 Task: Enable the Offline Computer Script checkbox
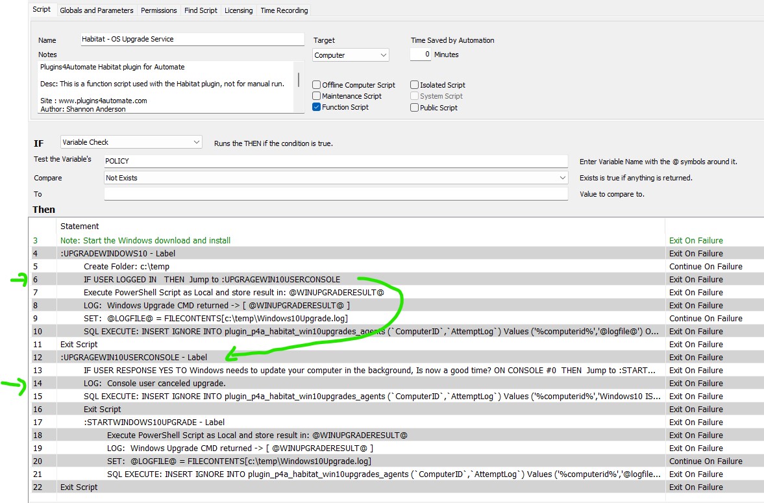pyautogui.click(x=317, y=85)
